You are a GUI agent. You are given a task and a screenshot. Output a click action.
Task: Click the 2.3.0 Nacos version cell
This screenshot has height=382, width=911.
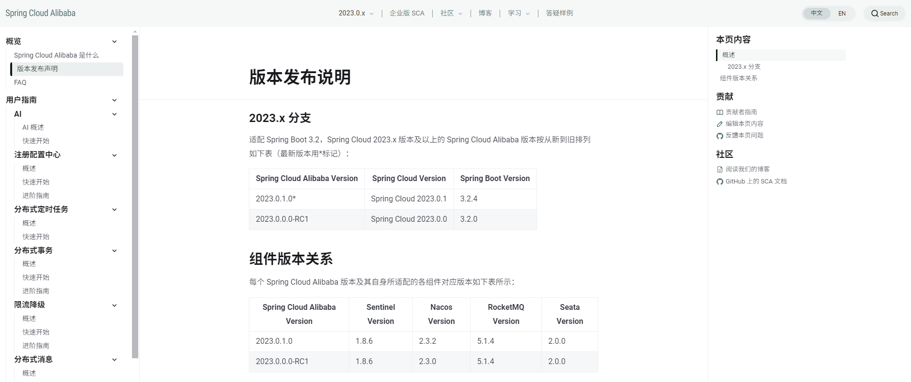[441, 362]
